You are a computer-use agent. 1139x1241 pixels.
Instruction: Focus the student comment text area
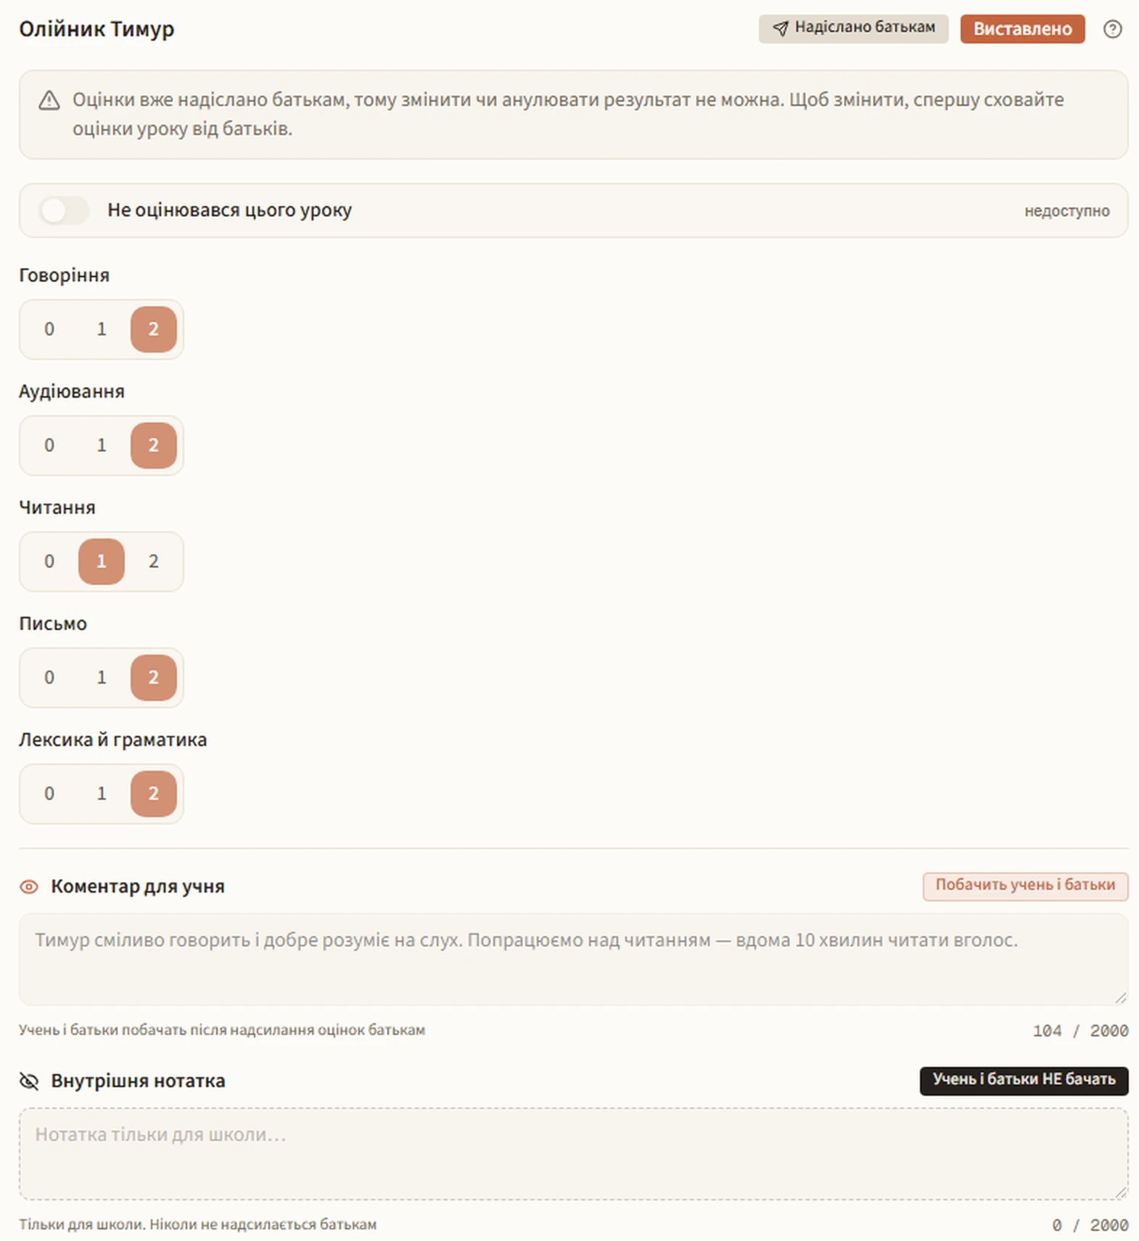pos(573,959)
